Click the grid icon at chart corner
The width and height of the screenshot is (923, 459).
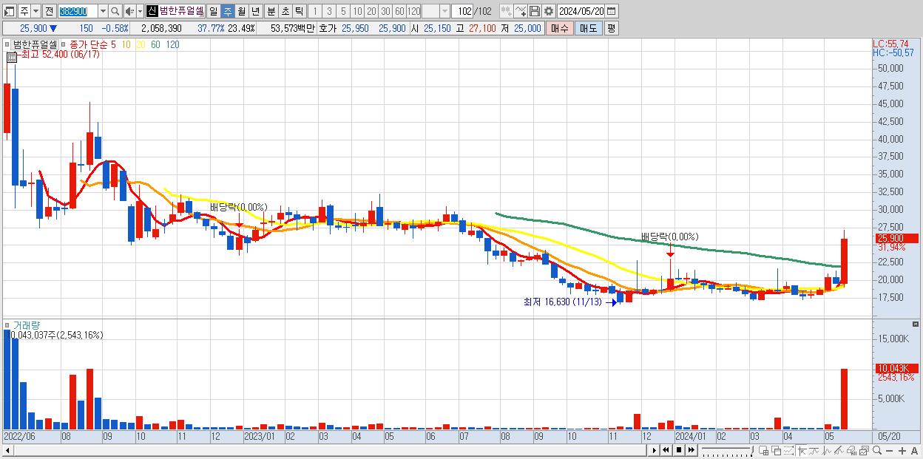click(x=12, y=56)
